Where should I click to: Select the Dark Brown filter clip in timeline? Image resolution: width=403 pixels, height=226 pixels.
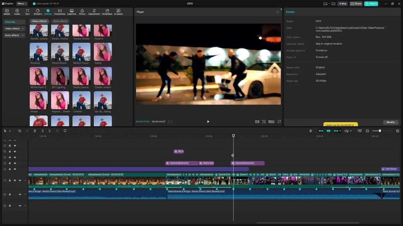click(x=390, y=169)
